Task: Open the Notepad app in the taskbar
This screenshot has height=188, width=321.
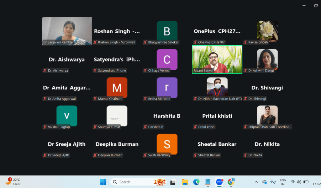Action: [x=208, y=182]
